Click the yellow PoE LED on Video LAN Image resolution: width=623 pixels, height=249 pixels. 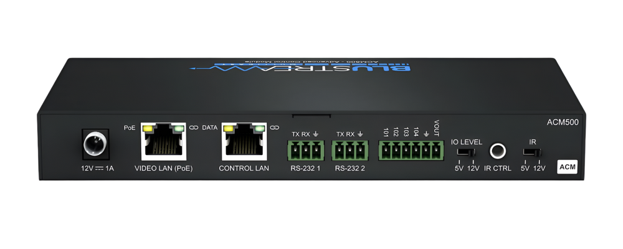coord(149,129)
